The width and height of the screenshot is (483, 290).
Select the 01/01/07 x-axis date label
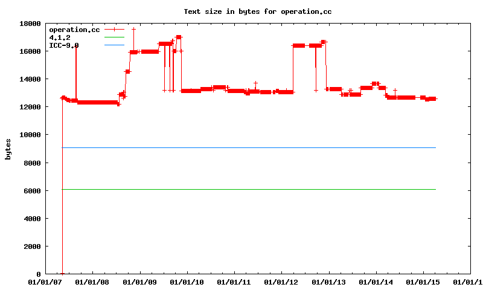[45, 282]
